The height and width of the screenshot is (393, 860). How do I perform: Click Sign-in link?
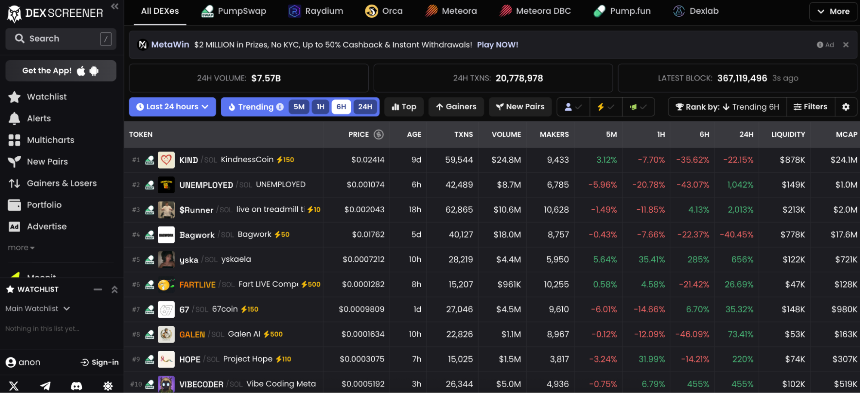point(100,362)
